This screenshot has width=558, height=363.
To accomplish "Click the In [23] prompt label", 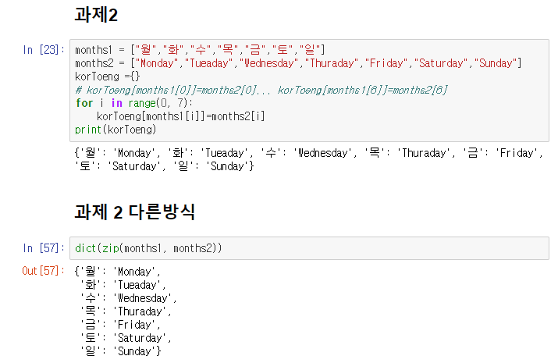I will coord(44,50).
